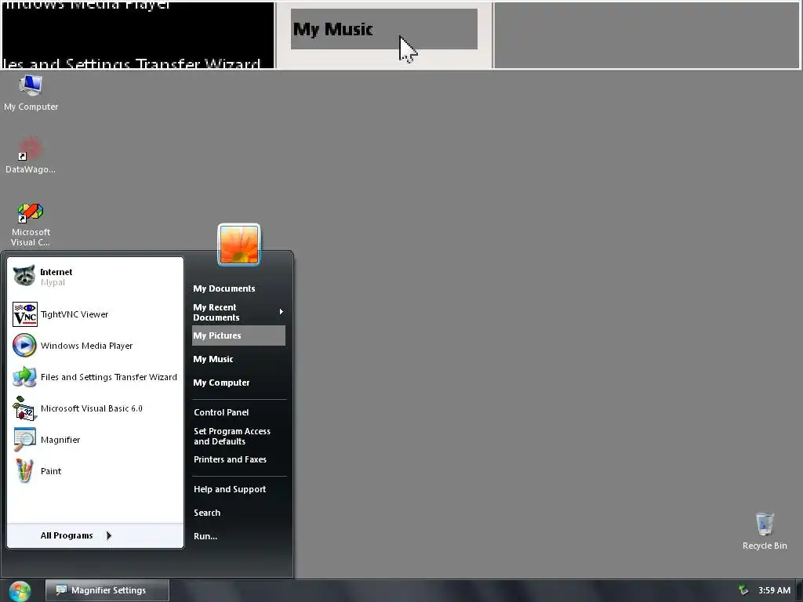Viewport: 803px width, 602px height.
Task: Click the All Programs label
Action: (x=67, y=535)
